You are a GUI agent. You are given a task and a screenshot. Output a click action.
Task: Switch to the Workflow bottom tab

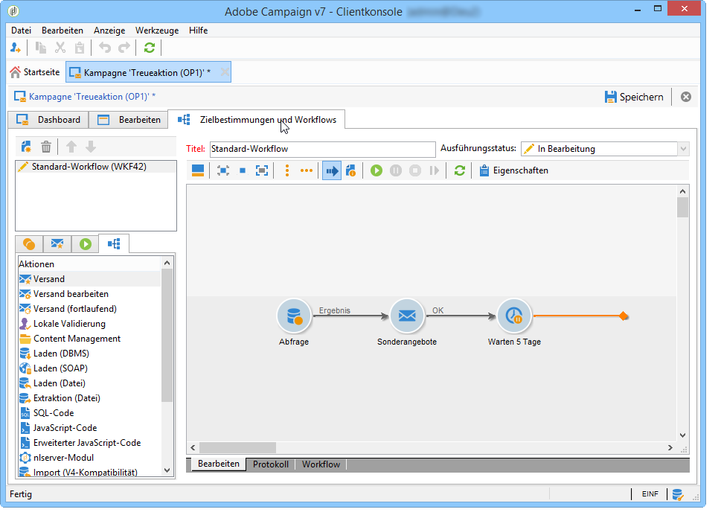321,464
